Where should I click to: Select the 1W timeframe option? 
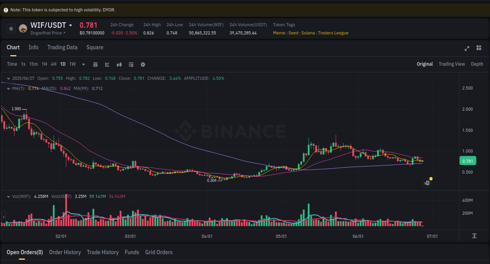72,64
